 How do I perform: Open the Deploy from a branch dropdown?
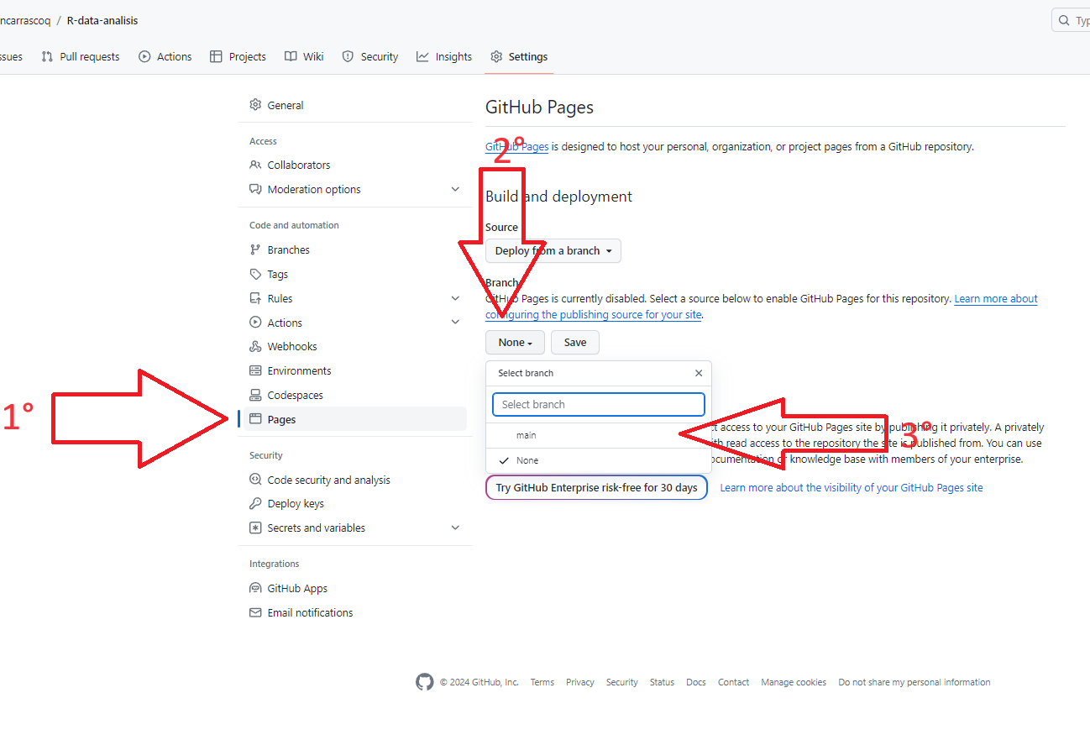[553, 251]
